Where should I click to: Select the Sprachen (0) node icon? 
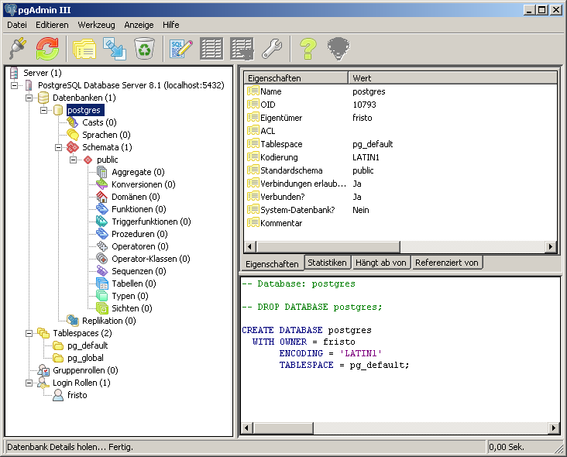pos(73,135)
